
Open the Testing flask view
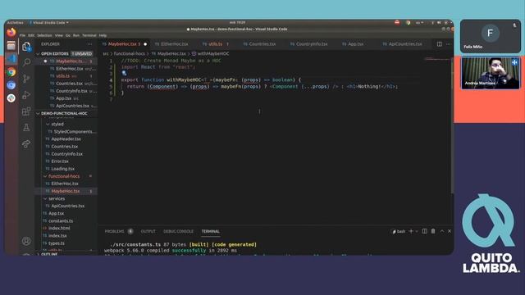click(26, 128)
